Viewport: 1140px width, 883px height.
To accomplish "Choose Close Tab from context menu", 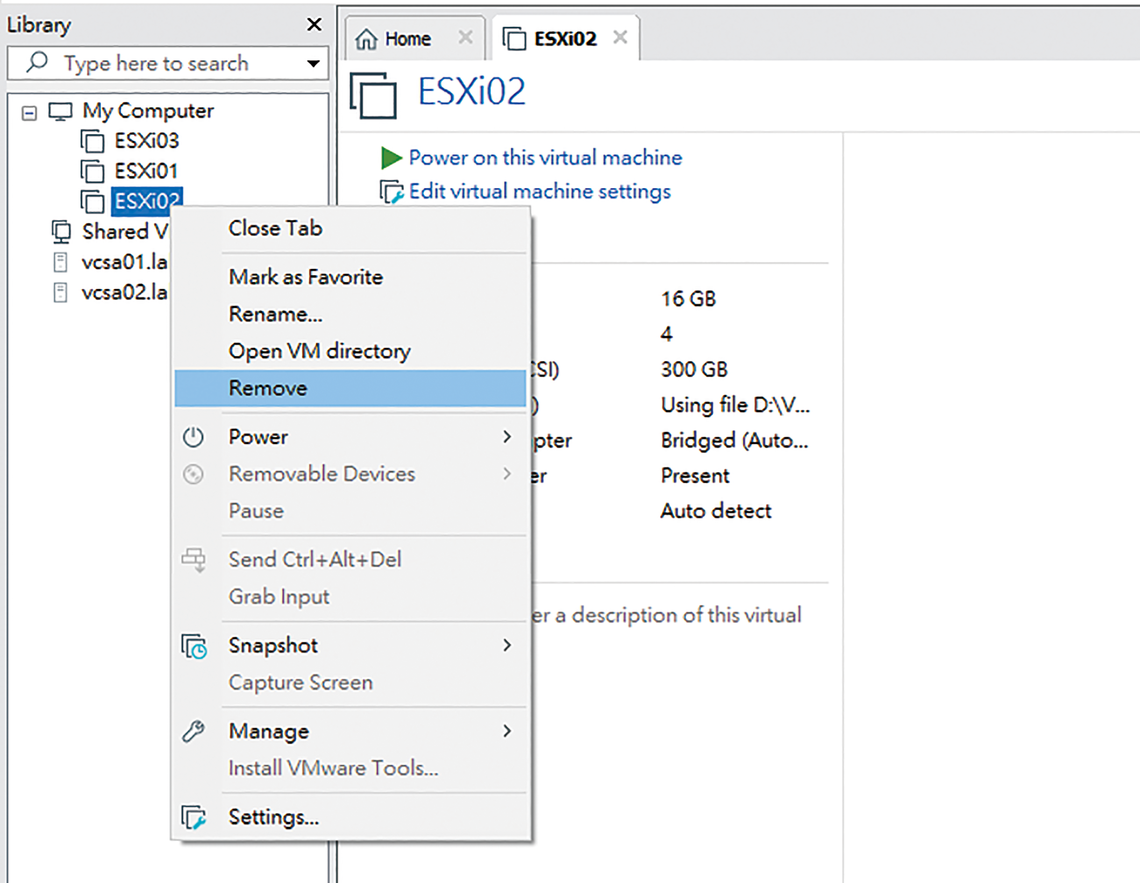I will tap(350, 228).
